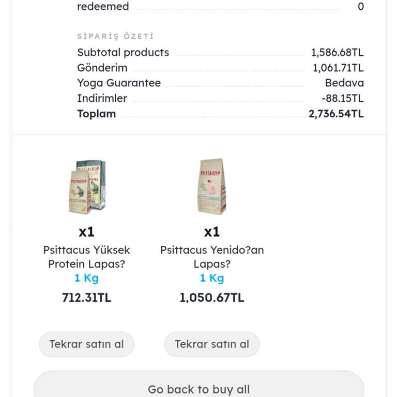Click the Psittacus Yüksek Protein product image
The image size is (397, 397).
[x=87, y=187]
